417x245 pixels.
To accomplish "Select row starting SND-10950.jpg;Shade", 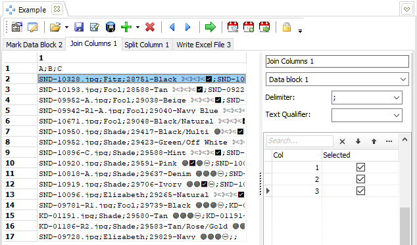I will coord(142,131).
